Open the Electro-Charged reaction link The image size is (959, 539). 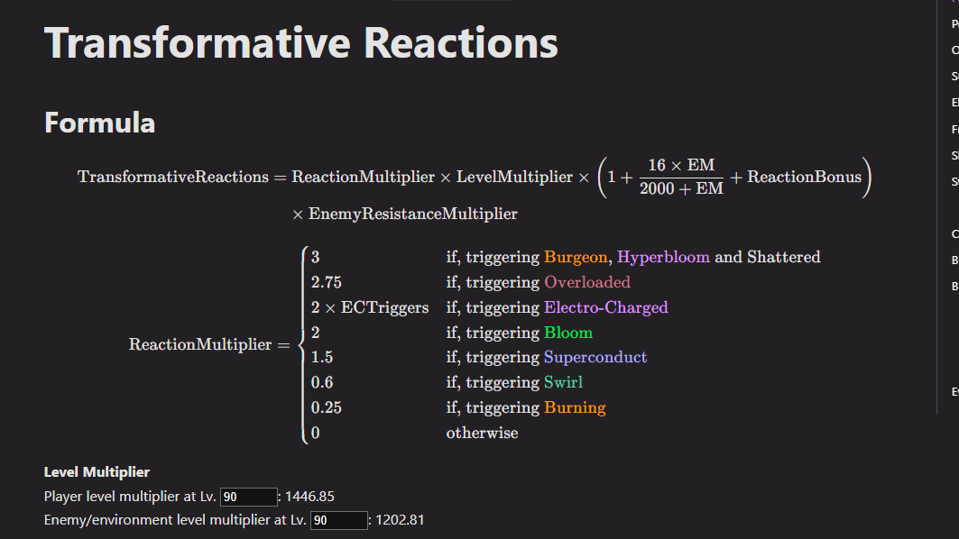click(606, 307)
